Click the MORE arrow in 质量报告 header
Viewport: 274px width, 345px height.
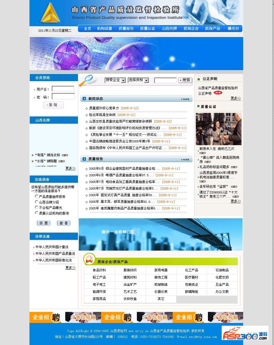(185, 160)
